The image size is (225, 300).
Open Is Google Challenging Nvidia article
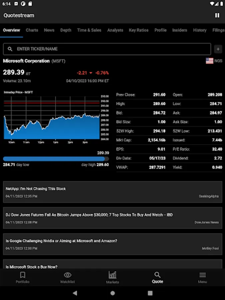[x=113, y=244]
